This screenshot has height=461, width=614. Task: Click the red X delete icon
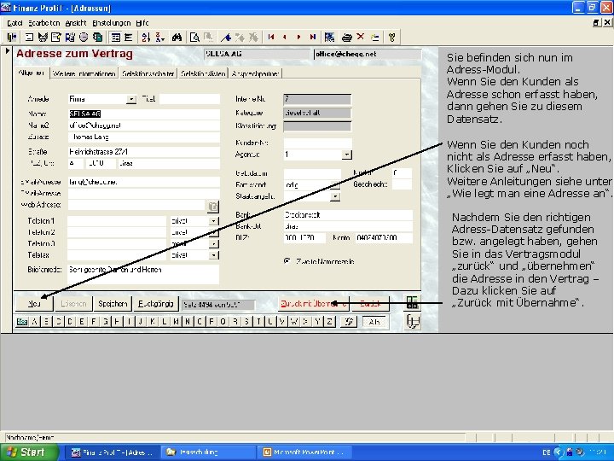tap(360, 37)
